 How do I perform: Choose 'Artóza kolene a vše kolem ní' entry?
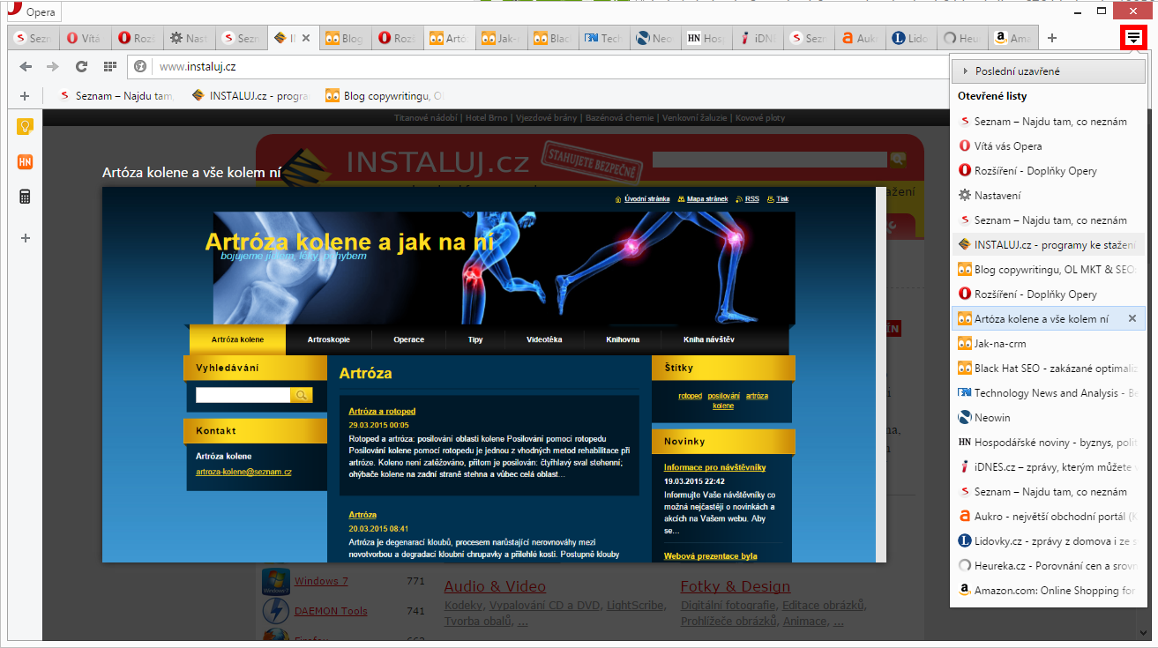[1048, 318]
